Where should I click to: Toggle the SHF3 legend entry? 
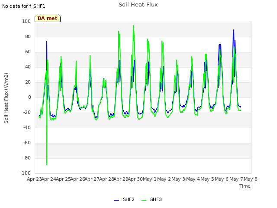[151, 199]
